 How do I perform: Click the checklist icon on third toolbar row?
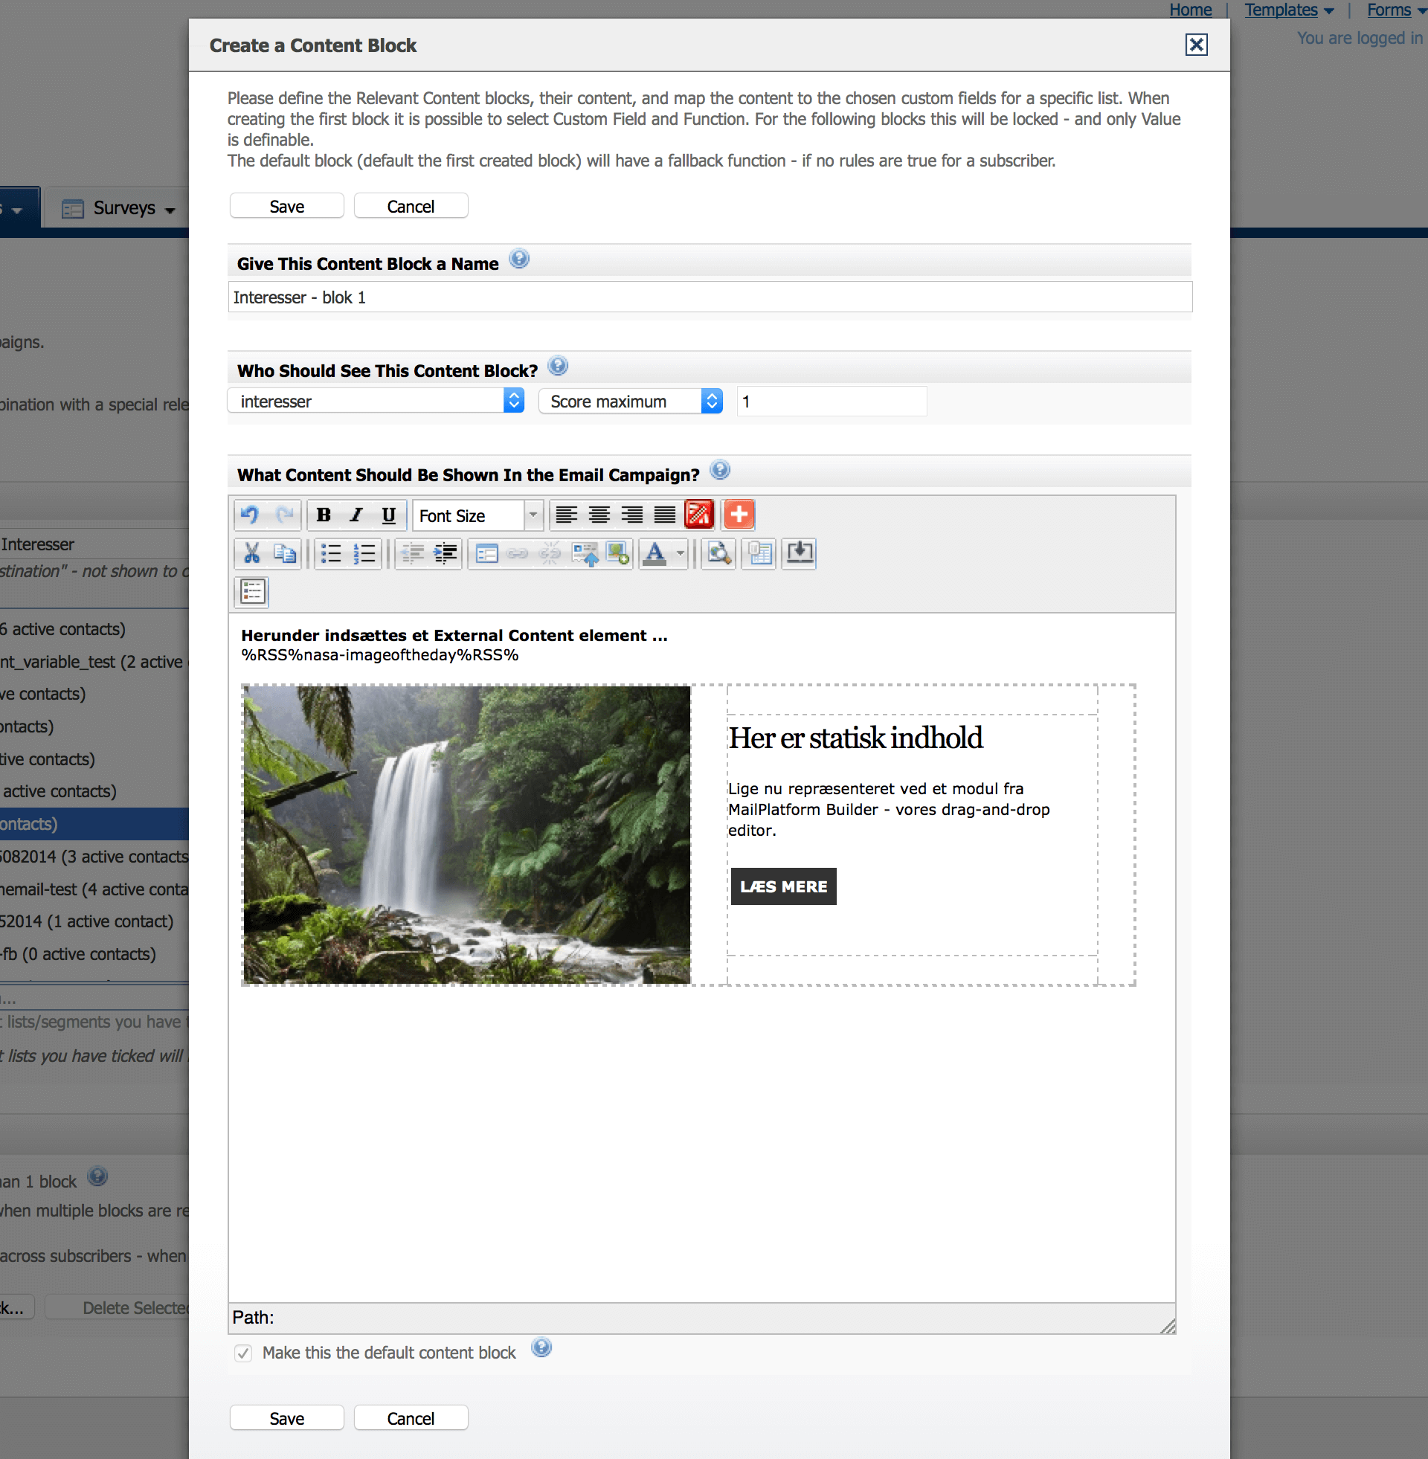tap(252, 592)
